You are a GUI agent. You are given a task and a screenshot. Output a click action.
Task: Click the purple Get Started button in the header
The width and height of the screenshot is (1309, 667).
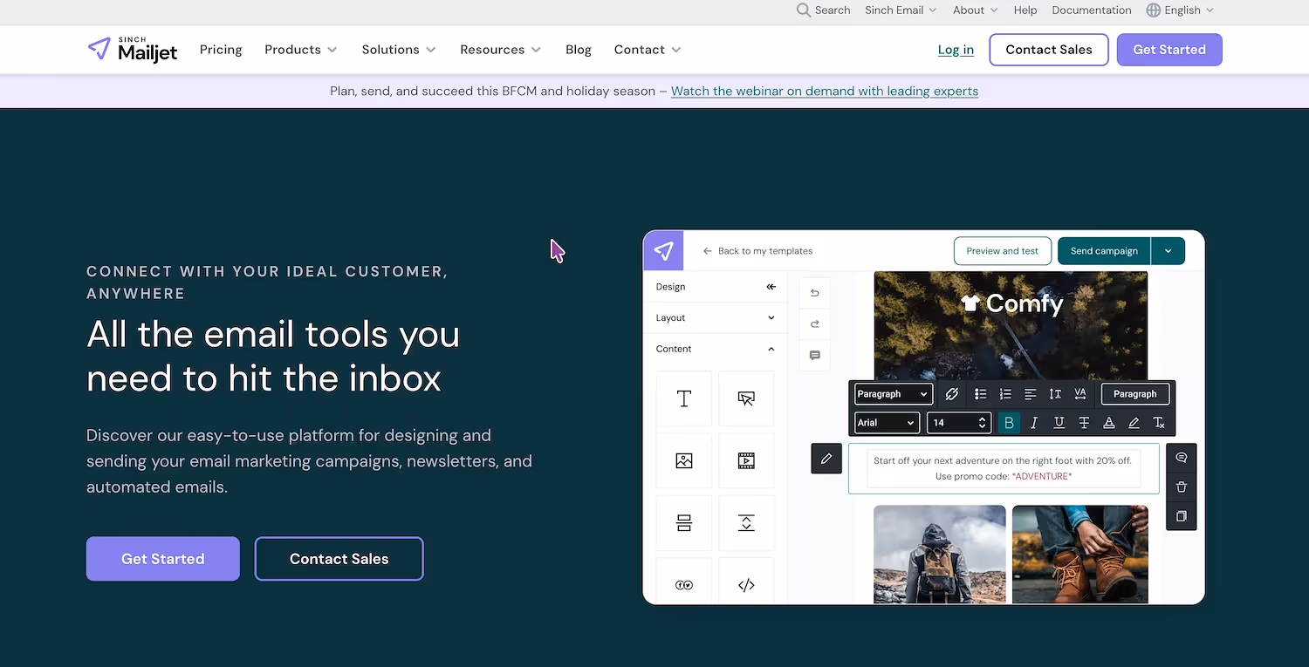[x=1169, y=50]
